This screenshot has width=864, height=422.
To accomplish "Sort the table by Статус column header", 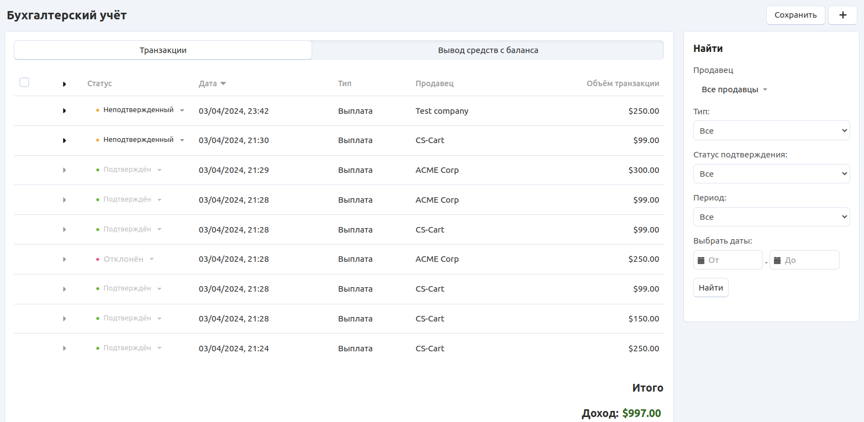I will (x=99, y=84).
